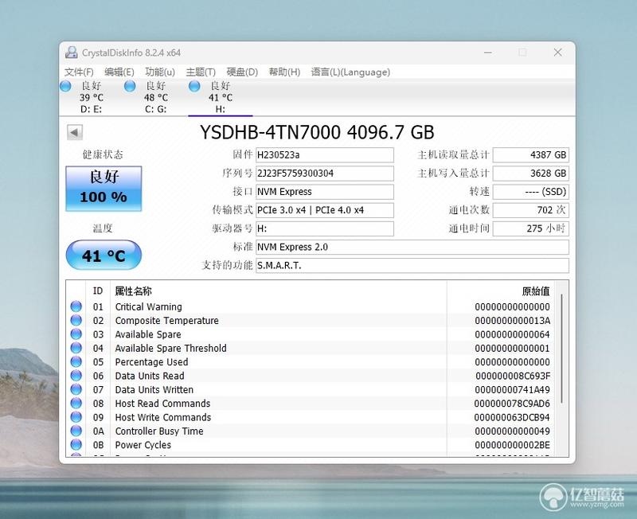Click raw value 000000078C9AD6
Screen dimensions: 637x519
pyautogui.click(x=512, y=404)
